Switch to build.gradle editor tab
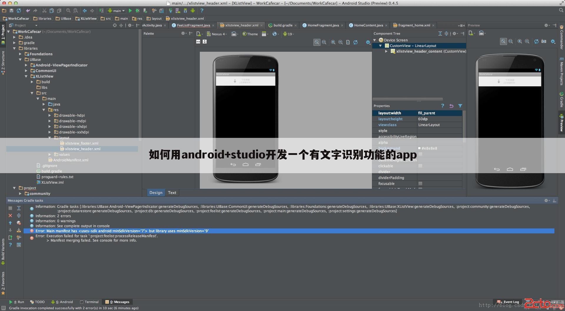The height and width of the screenshot is (311, 565). (283, 25)
